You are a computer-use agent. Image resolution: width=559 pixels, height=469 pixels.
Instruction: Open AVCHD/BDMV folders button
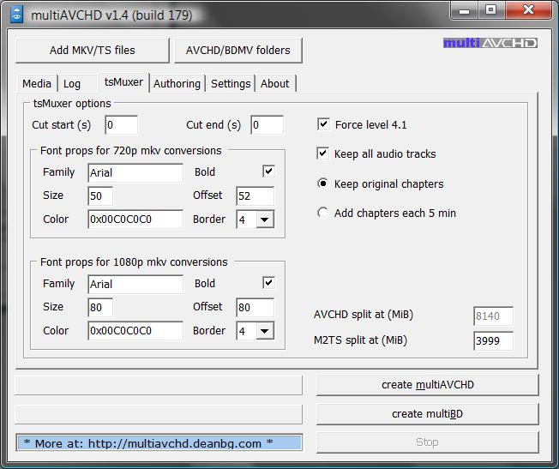(x=238, y=51)
